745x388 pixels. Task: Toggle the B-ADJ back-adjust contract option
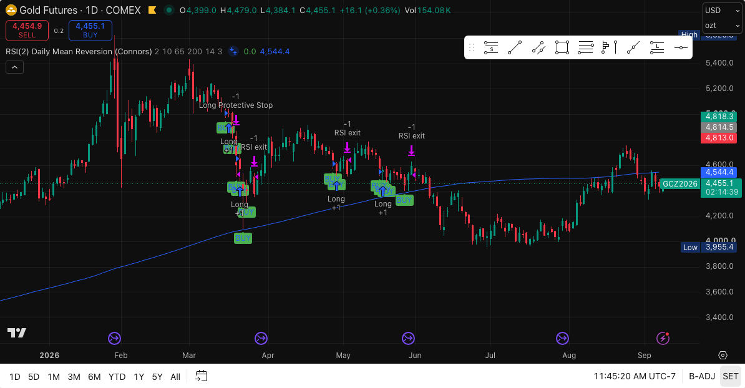(x=702, y=376)
